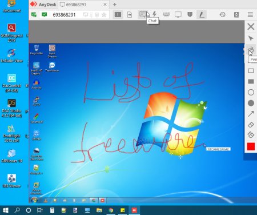Image resolution: width=257 pixels, height=215 pixels.
Task: Select Audacity icon on remote desktop
Action: click(37, 84)
